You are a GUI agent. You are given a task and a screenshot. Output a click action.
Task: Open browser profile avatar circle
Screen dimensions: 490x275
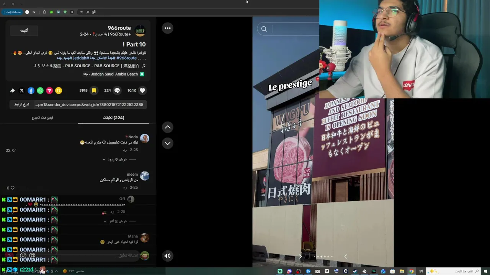27,12
